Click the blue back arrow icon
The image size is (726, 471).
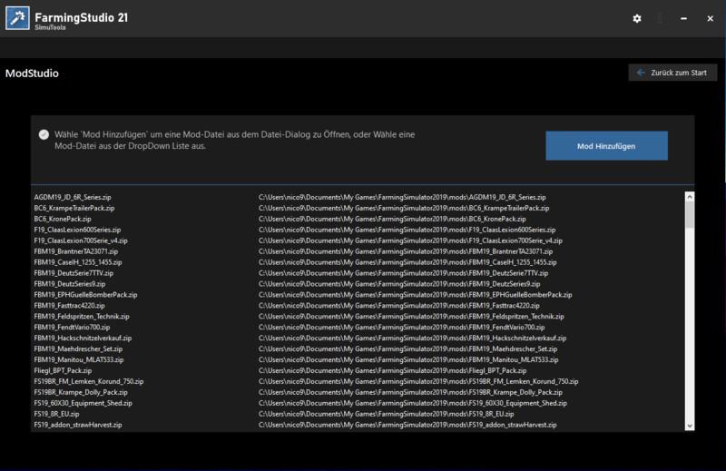[x=641, y=73]
